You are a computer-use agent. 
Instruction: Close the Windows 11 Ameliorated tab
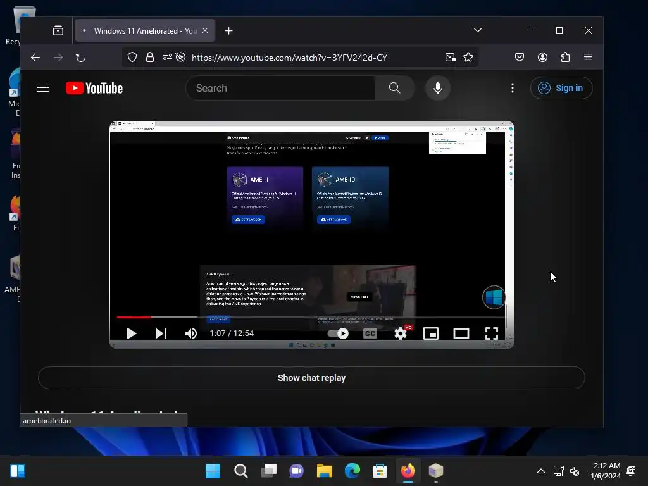205,30
